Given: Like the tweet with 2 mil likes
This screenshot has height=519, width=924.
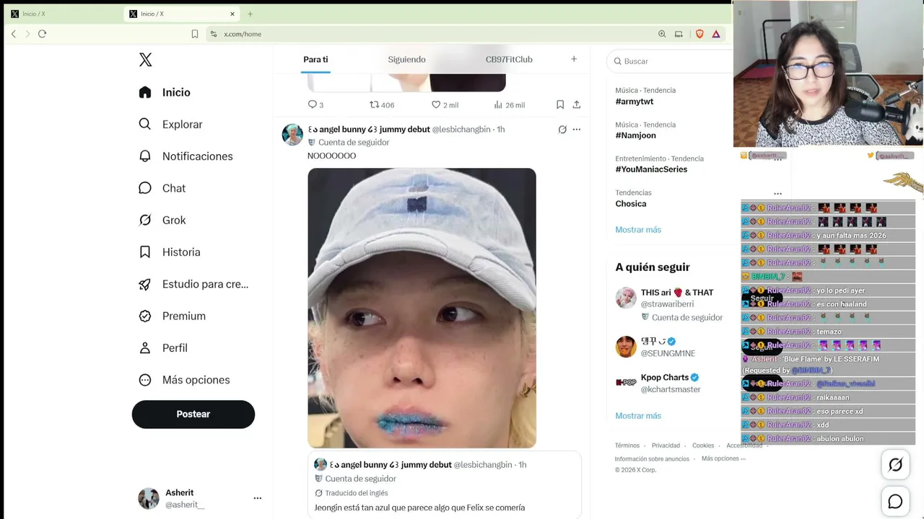Looking at the screenshot, I should [445, 105].
